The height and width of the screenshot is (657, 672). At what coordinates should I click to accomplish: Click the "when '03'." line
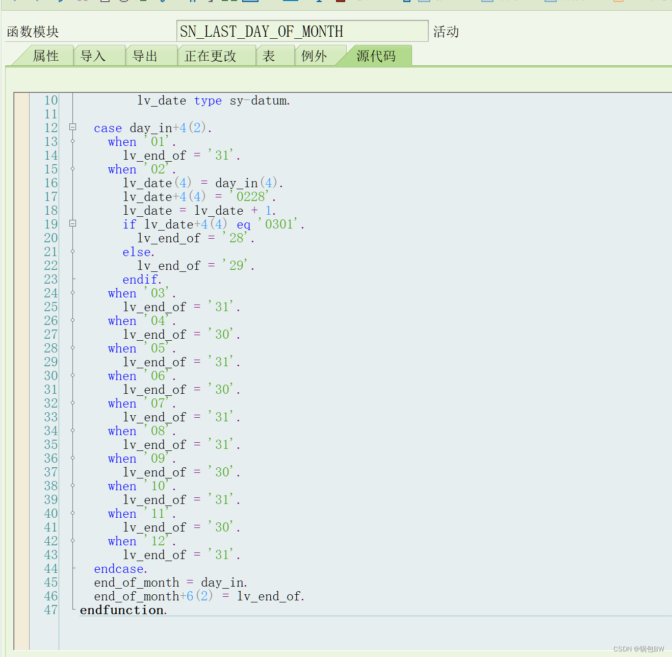pyautogui.click(x=142, y=293)
